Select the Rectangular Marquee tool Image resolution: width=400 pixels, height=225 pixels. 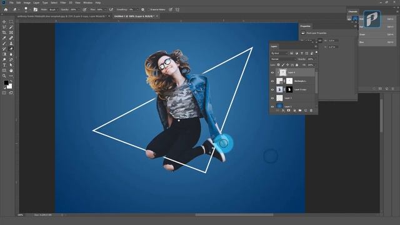coord(11,22)
